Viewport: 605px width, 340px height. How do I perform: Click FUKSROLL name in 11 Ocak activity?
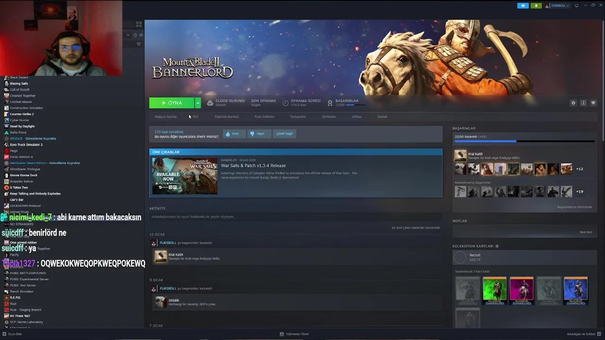(168, 243)
